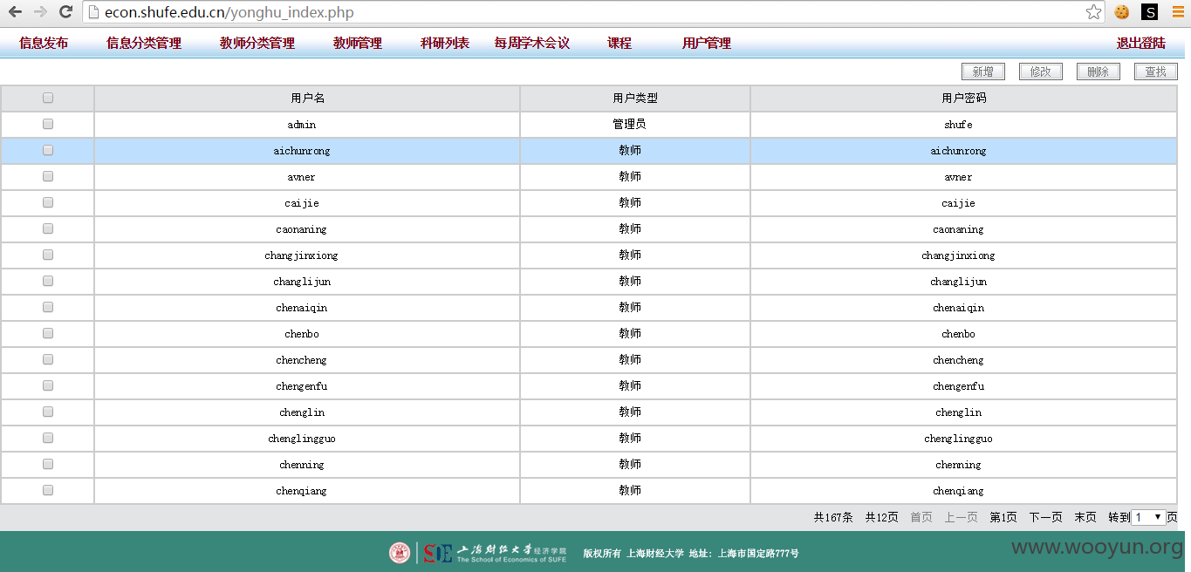Bookmark this page with the star icon
This screenshot has height=572, width=1191.
coord(1093,12)
